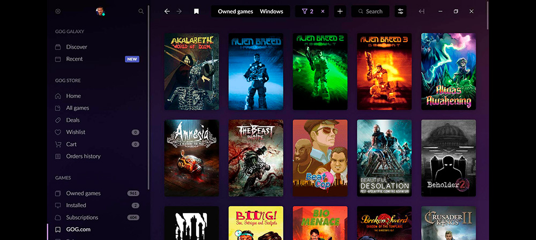Open Discover page
The image size is (536, 240).
tap(77, 47)
